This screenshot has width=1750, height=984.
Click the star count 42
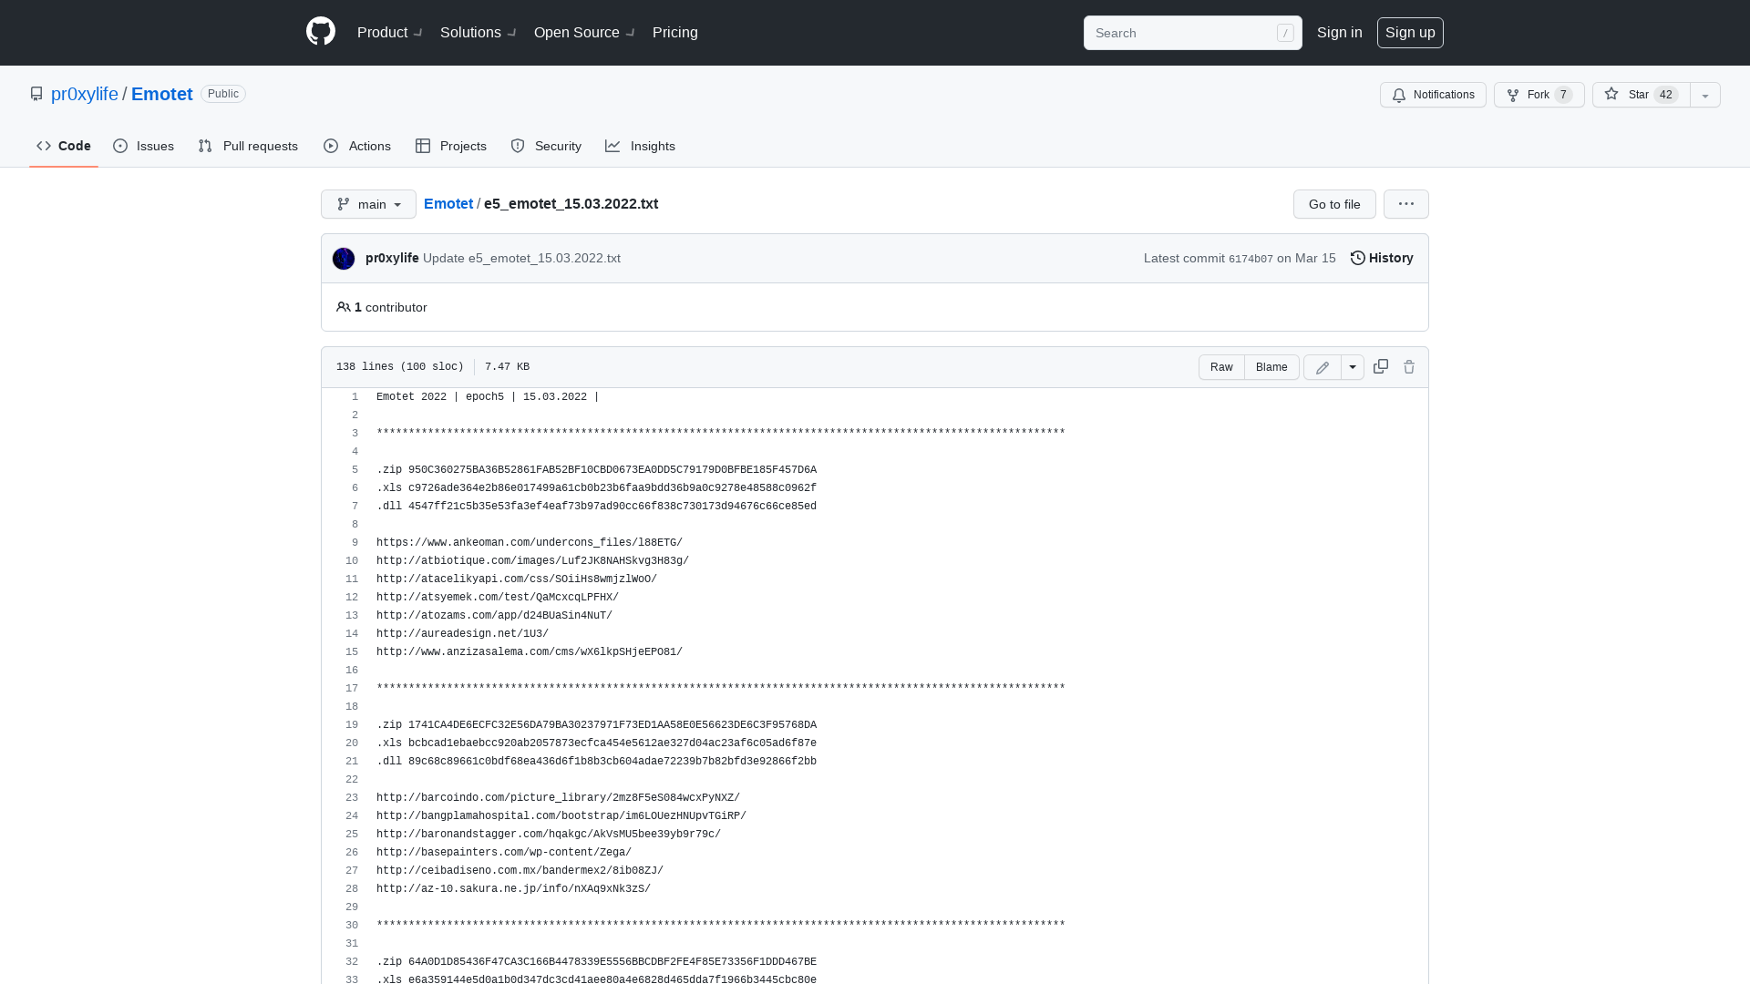pyautogui.click(x=1666, y=95)
